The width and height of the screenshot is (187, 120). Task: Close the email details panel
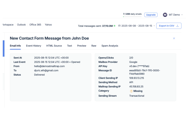(174, 38)
